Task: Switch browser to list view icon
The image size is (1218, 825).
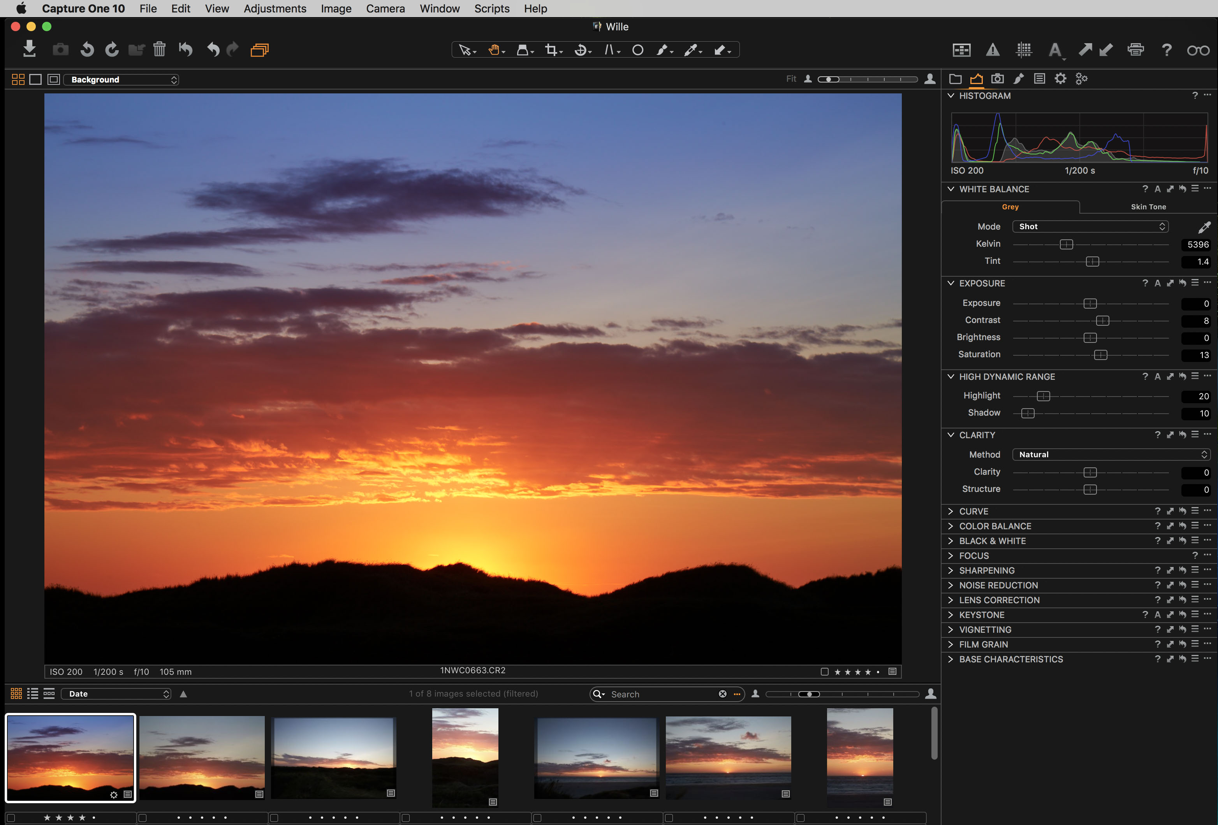Action: point(32,693)
